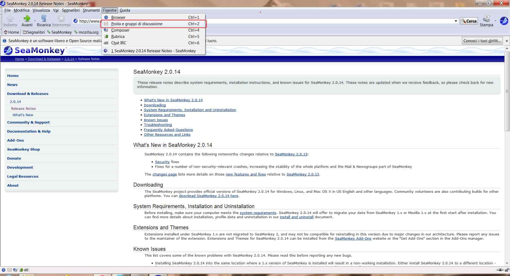The height and width of the screenshot is (276, 510).
Task: Click the Avanti forward arrow icon
Action: point(27,19)
